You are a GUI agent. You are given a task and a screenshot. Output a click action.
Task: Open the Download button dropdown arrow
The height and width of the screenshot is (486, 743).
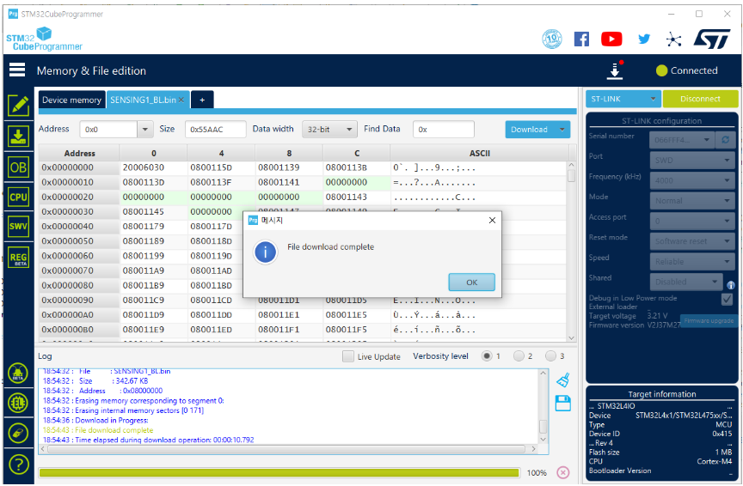pos(562,129)
